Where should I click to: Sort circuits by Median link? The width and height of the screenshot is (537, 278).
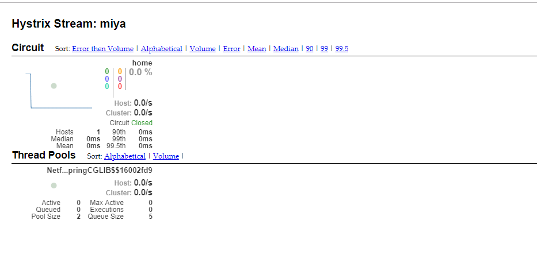point(285,49)
